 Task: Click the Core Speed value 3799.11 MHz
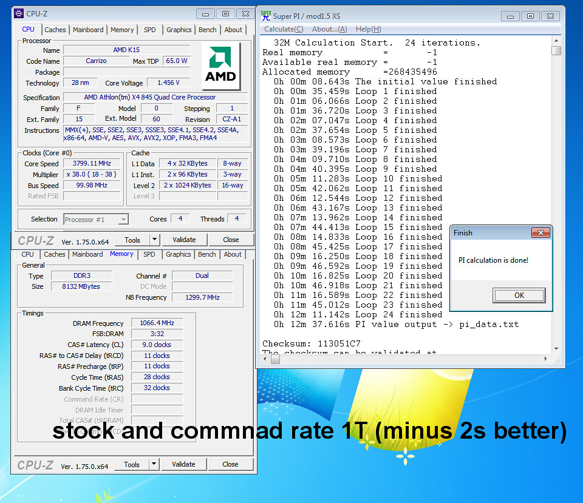point(92,163)
